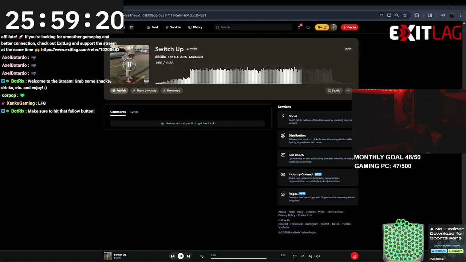
Task: Open the Terms of Use link
Action: tap(335, 212)
